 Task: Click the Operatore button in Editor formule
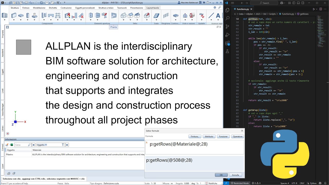click(237, 136)
